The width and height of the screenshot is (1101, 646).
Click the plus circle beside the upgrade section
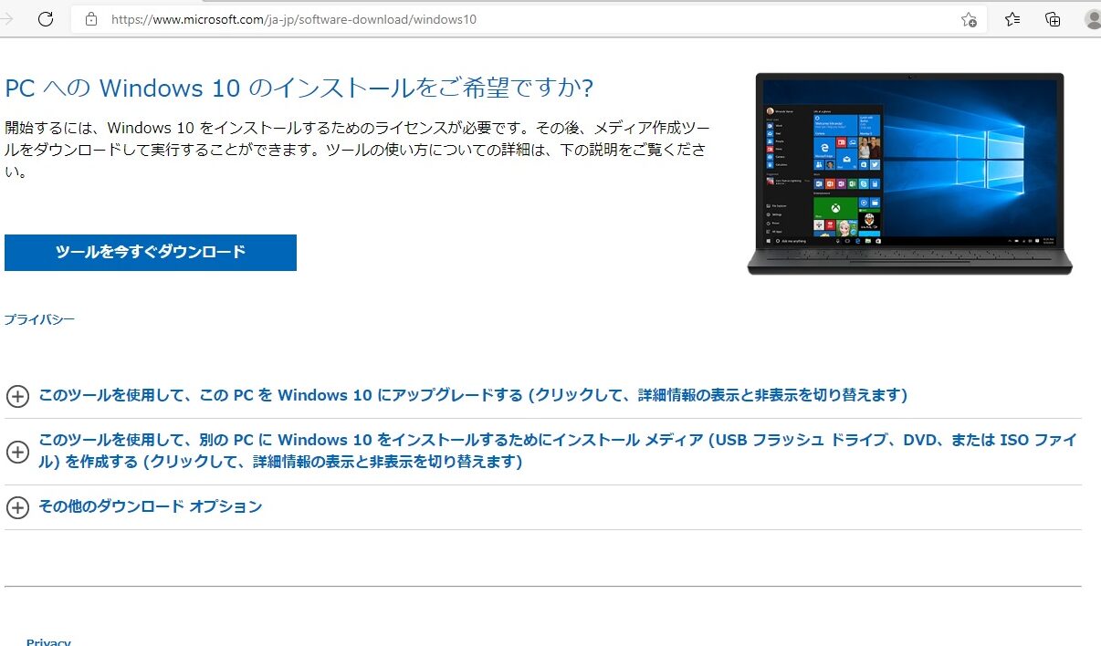point(17,396)
